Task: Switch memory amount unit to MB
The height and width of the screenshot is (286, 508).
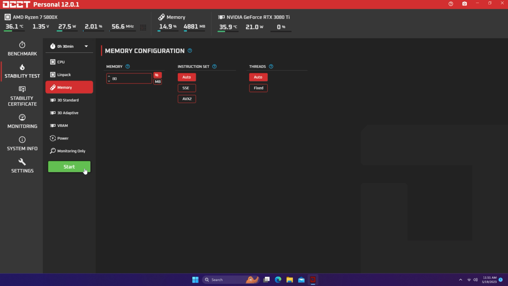Action: pos(157,82)
